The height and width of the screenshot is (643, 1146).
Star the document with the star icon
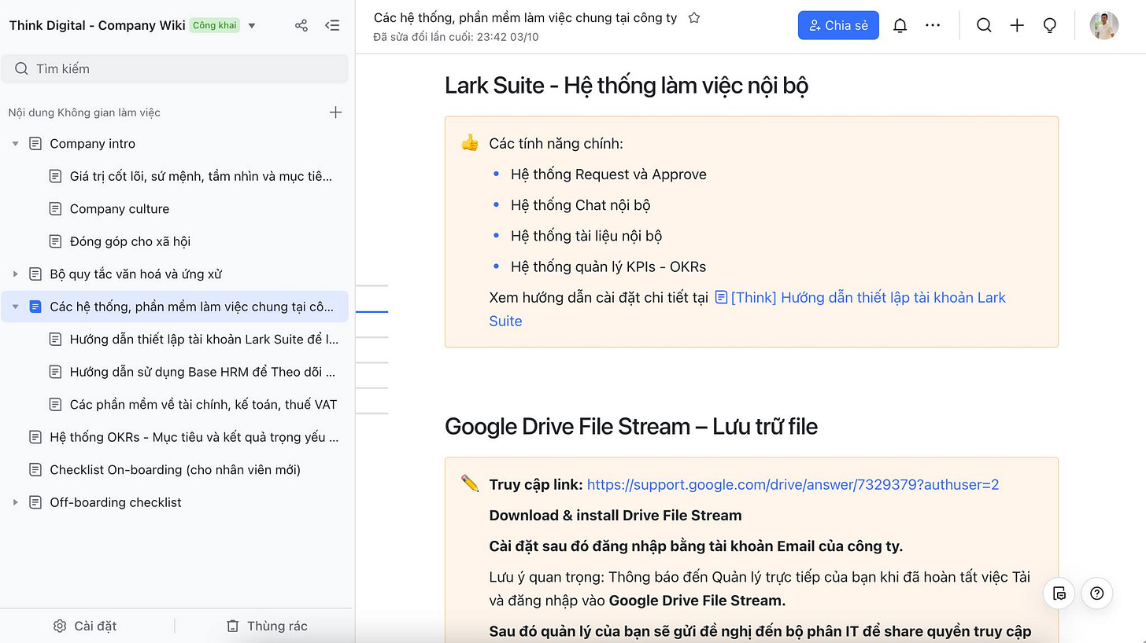click(x=694, y=17)
